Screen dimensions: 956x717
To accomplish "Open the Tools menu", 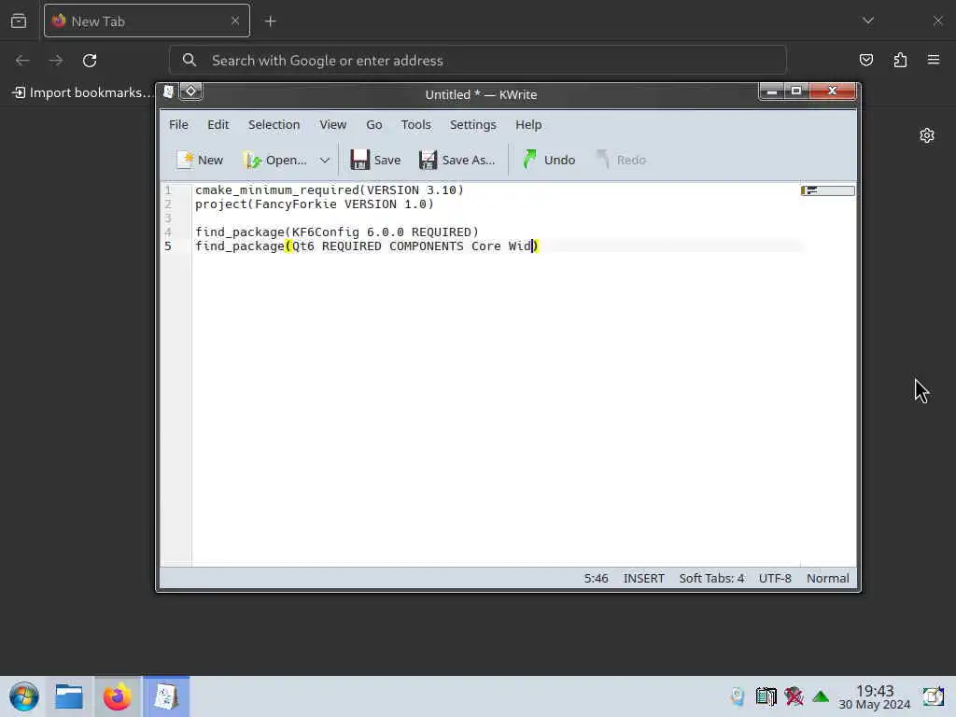I will click(x=415, y=124).
